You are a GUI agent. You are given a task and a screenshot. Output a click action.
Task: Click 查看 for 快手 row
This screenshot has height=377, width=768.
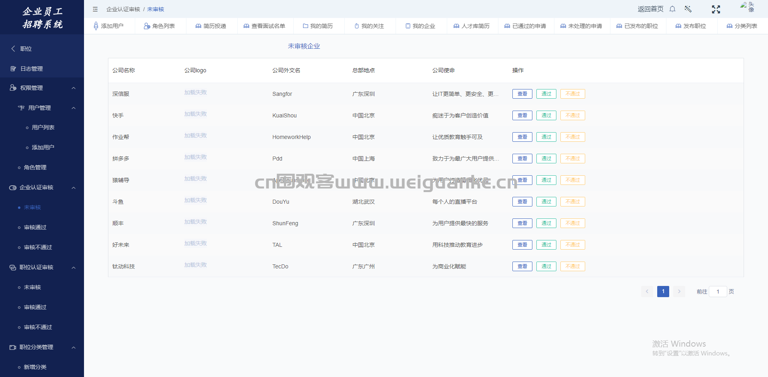[x=522, y=115]
